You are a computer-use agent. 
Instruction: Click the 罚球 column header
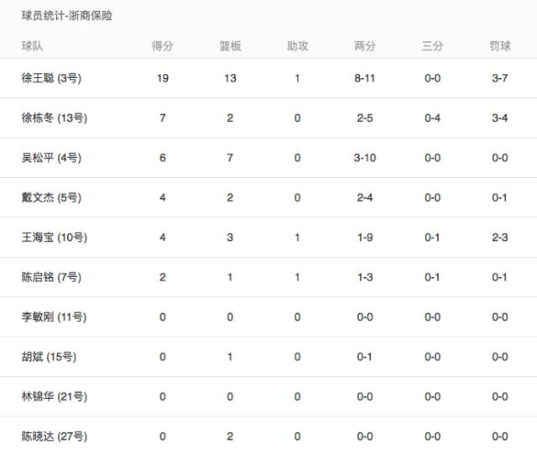tap(500, 46)
